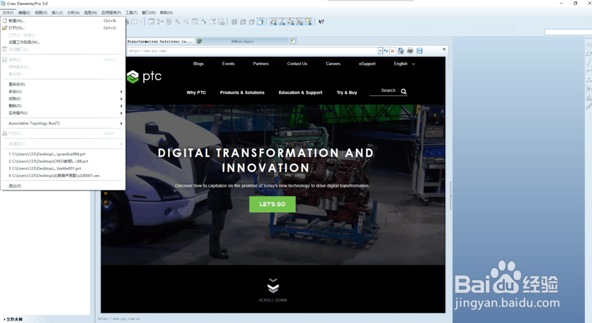Expand the 删除(D) submenu
This screenshot has width=592, height=323.
63,105
